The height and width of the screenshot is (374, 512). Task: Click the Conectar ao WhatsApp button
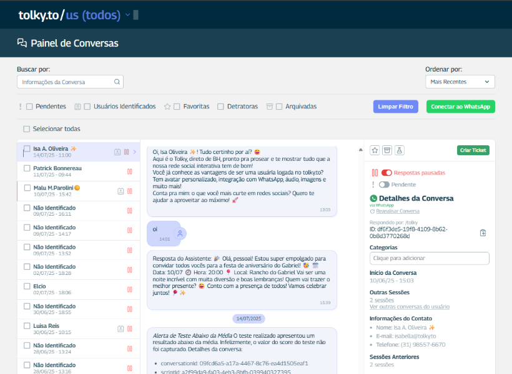(x=460, y=107)
